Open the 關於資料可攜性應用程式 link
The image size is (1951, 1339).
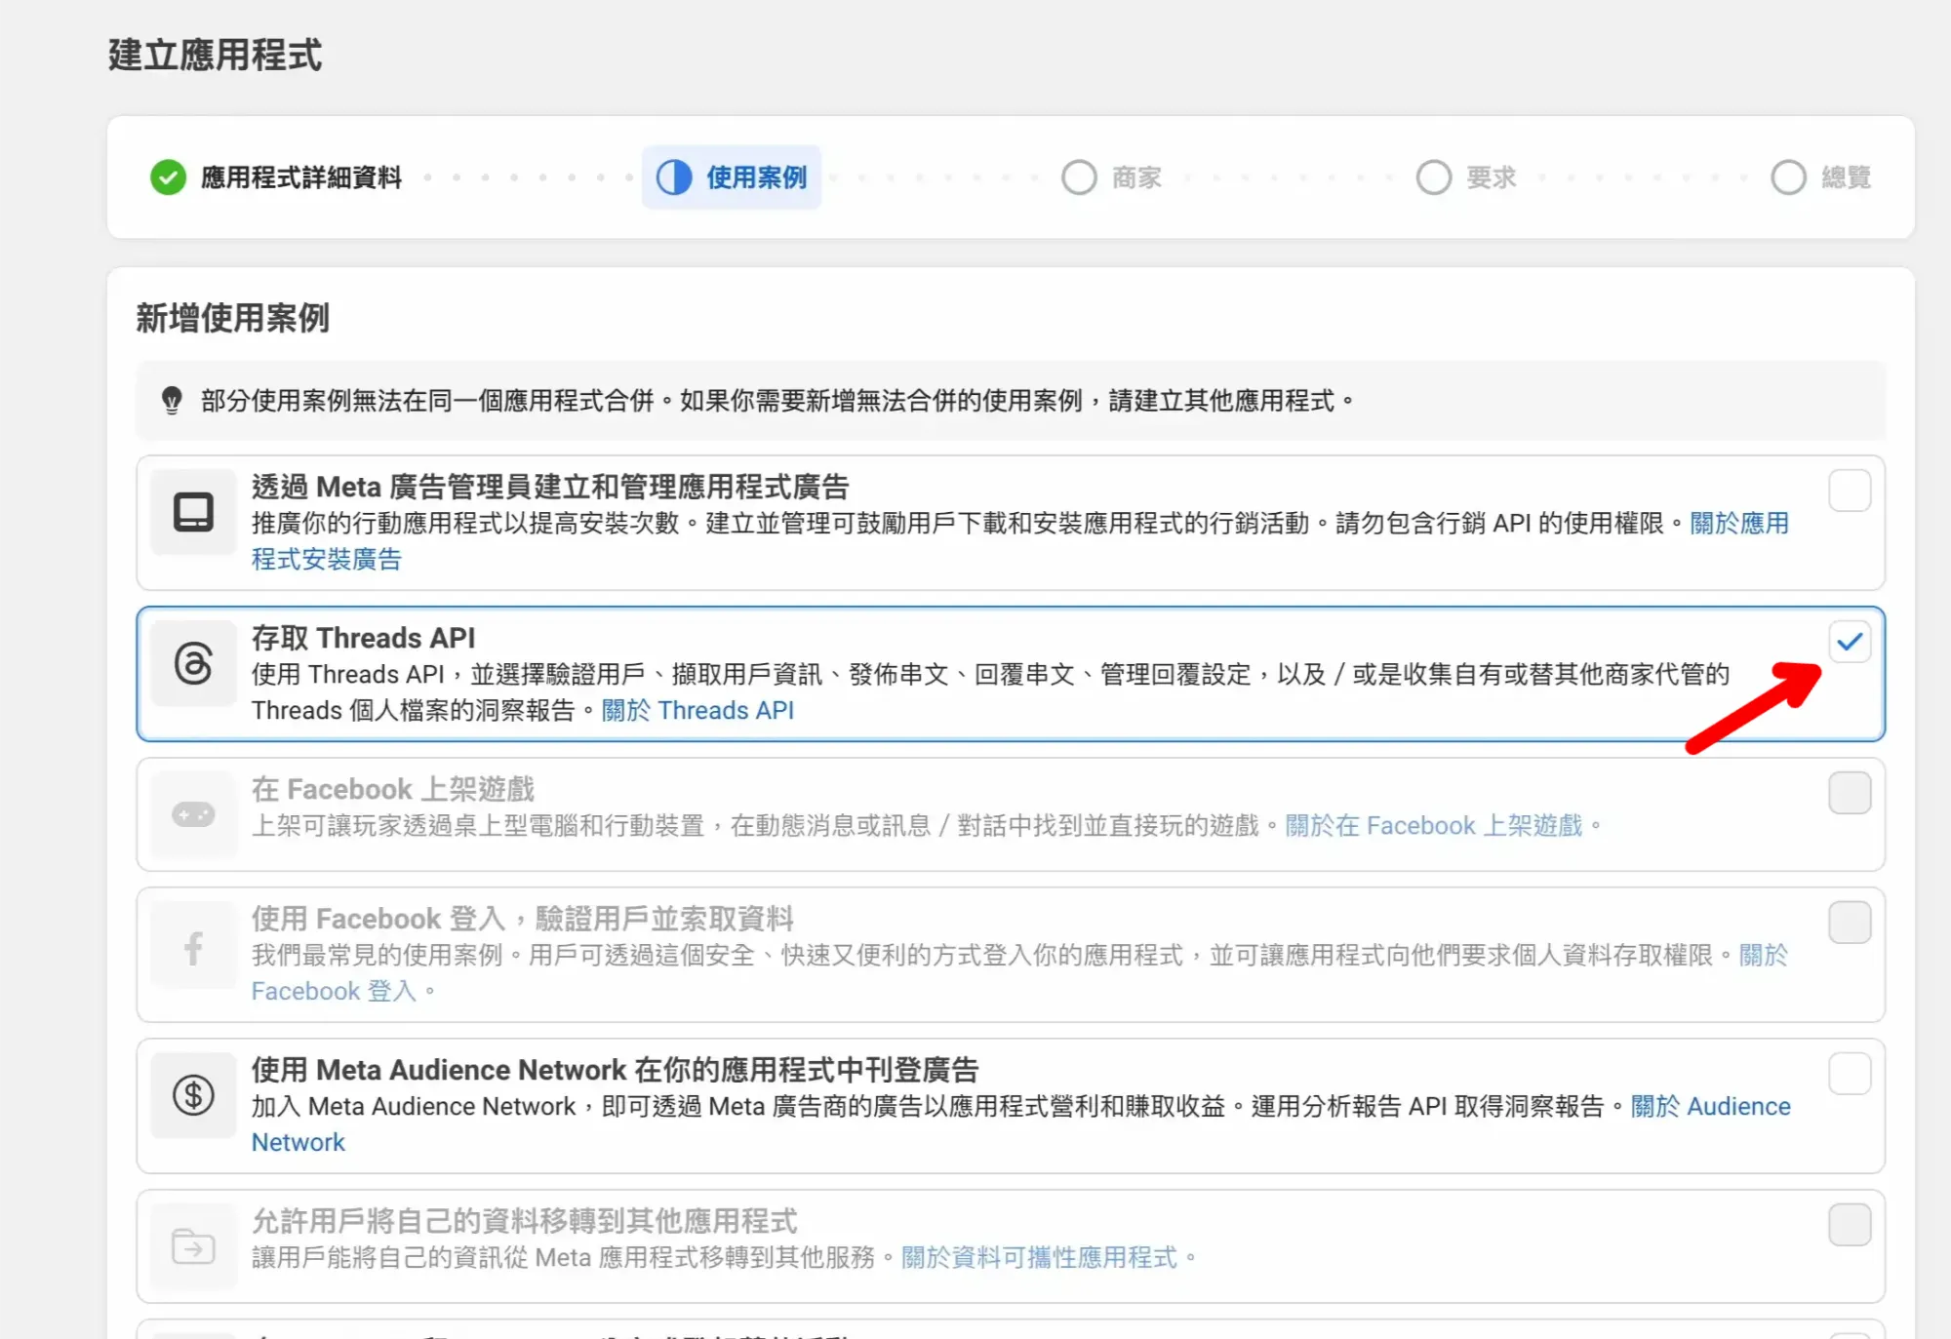(1040, 1258)
